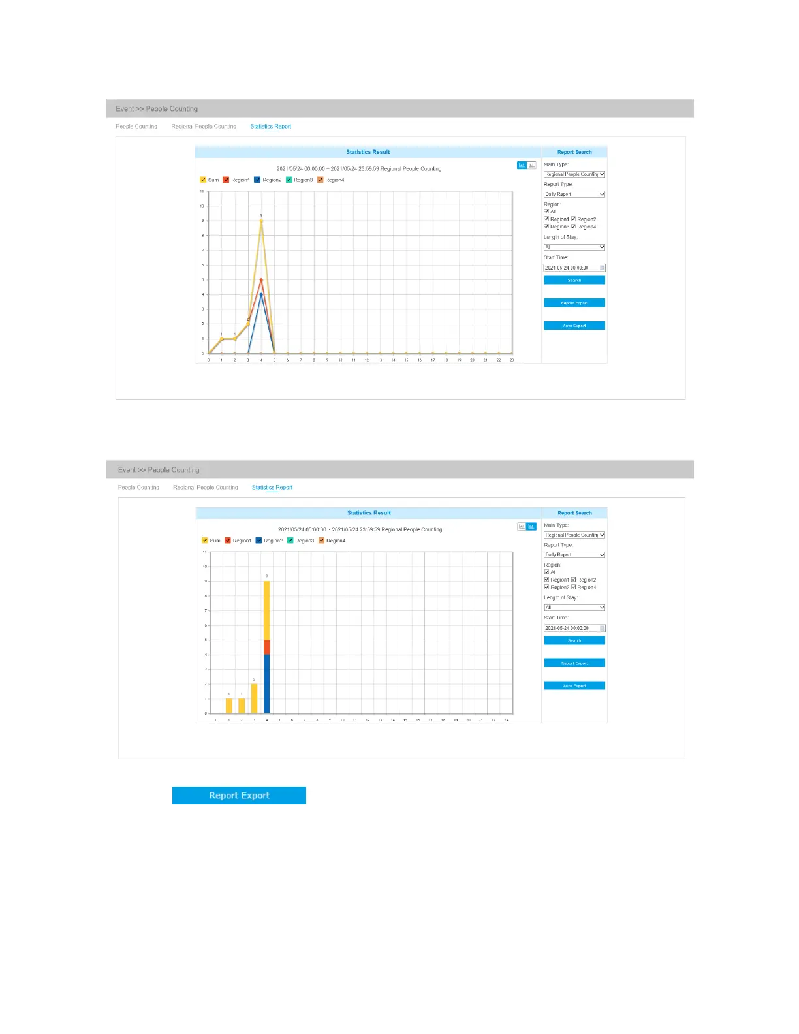The image size is (799, 1034).
Task: Toggle Sum legend checkbox above line chart
Action: tap(203, 180)
